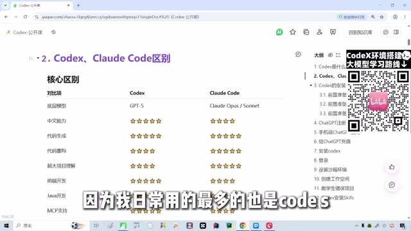
Task: View site information icon in address bar
Action: click(37, 17)
